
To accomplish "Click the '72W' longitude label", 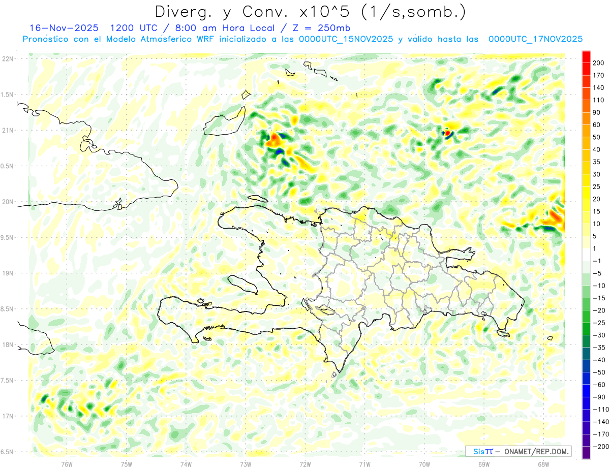I will 305,463.
